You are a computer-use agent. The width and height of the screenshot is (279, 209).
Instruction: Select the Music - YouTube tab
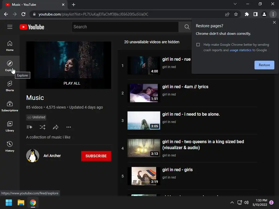[35, 5]
